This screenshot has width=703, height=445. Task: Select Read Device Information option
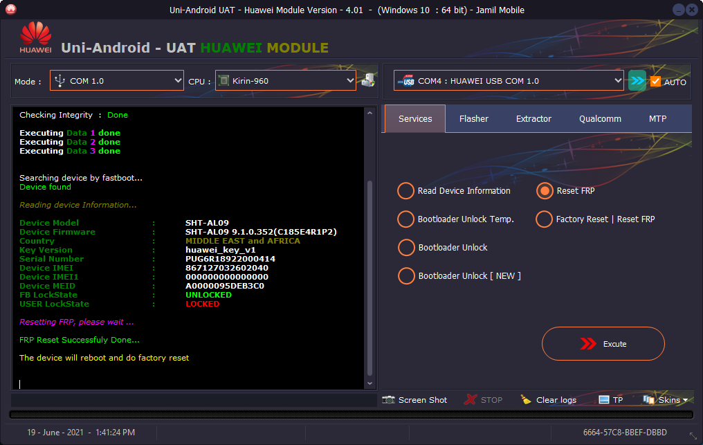coord(405,190)
